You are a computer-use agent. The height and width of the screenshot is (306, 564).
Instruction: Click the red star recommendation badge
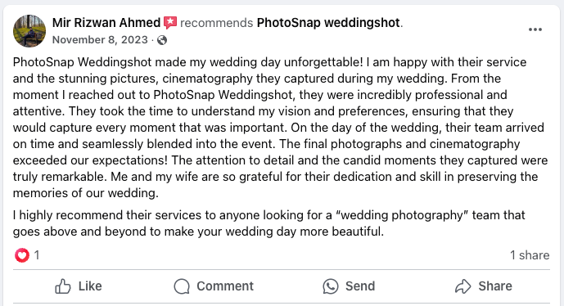click(170, 23)
